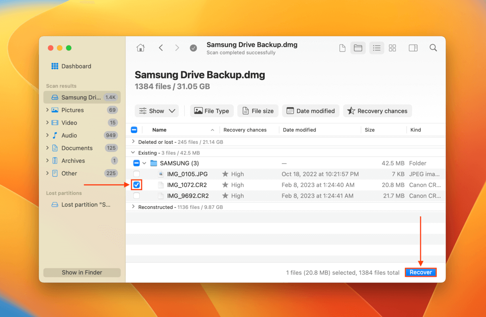Expand the Reconstructed files group

[x=134, y=207]
